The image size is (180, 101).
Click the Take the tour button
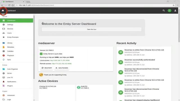tap(91, 29)
